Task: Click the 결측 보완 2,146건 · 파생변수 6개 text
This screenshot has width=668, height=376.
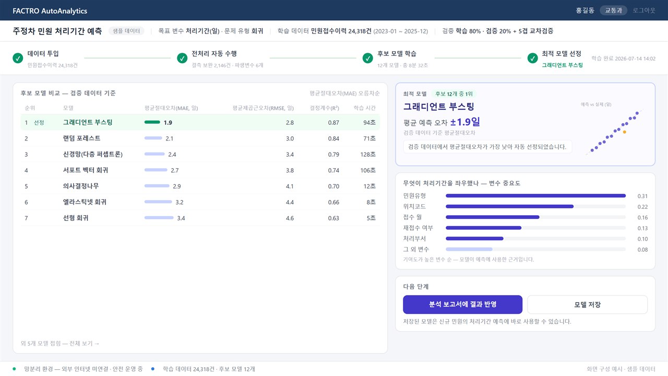Action: (x=228, y=65)
